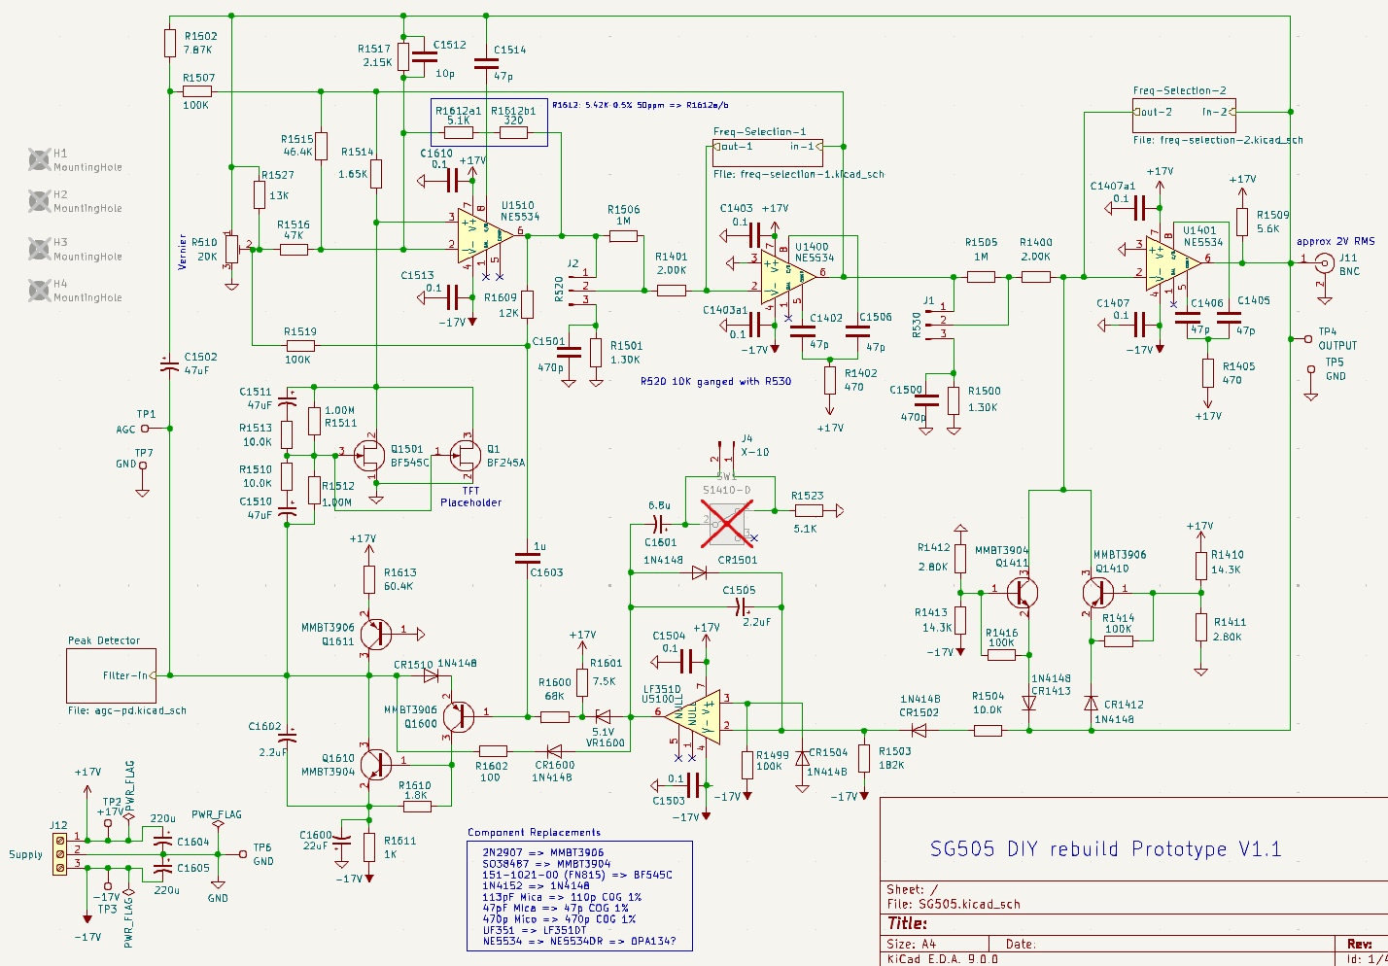Click the TP1 AGC test point
This screenshot has width=1388, height=966.
[x=146, y=428]
